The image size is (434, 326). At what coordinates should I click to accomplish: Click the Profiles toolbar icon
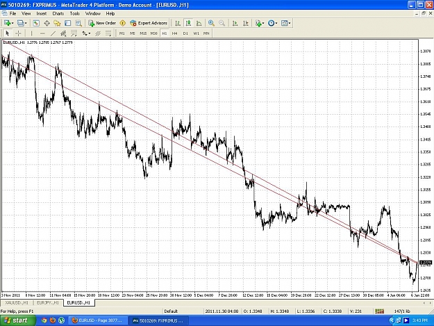click(20, 23)
